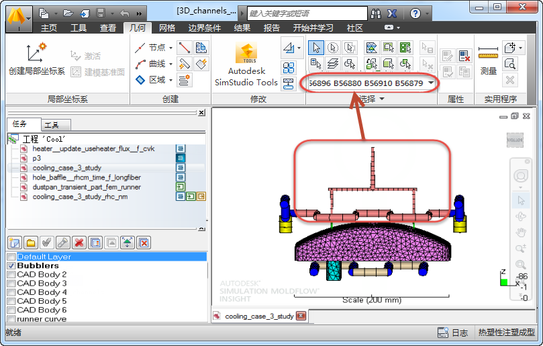Click the clean layers icon in layer toolbar
543x346 pixels.
[x=144, y=243]
